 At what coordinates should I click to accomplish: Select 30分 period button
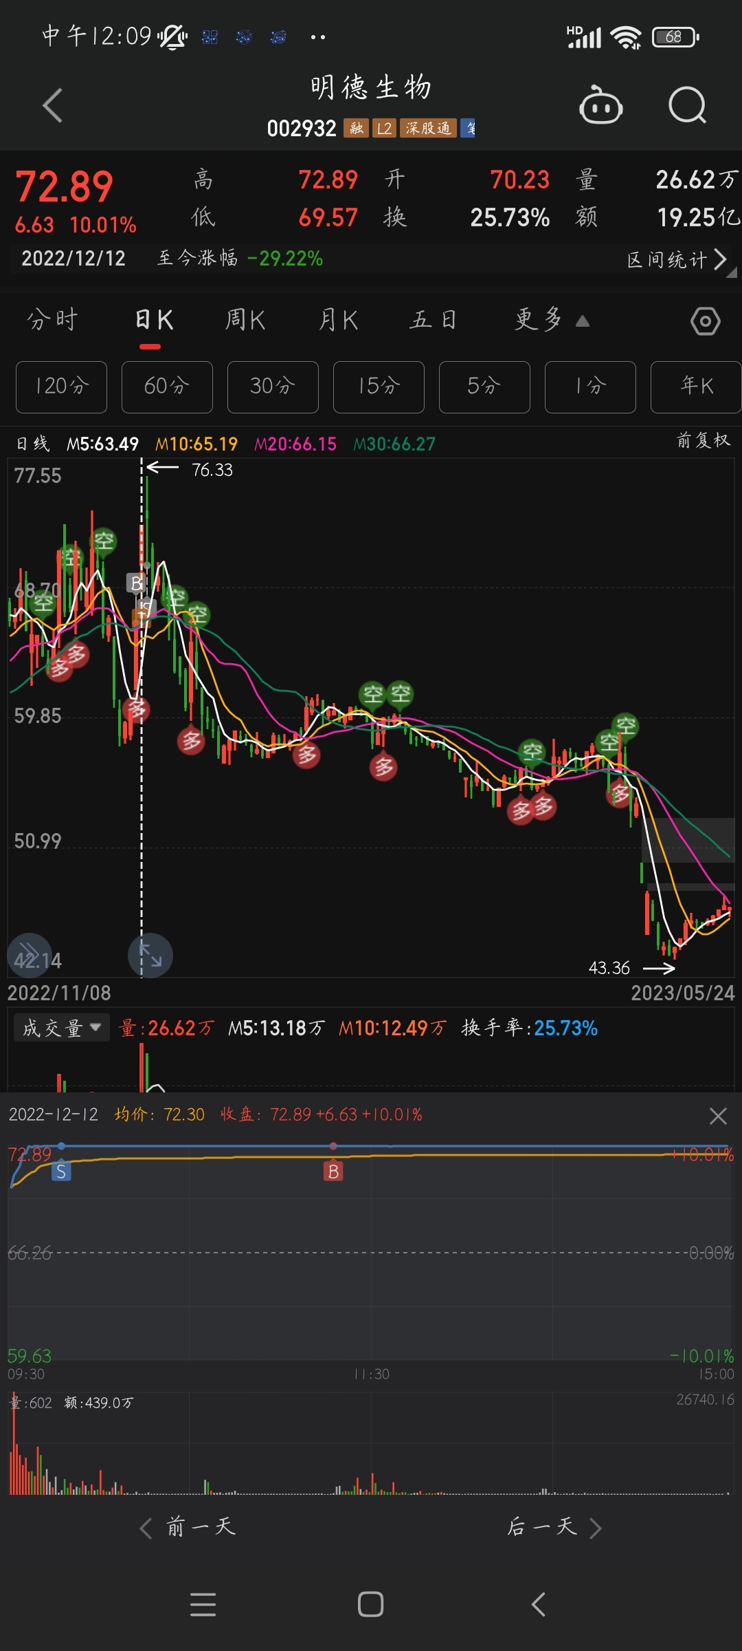point(273,387)
